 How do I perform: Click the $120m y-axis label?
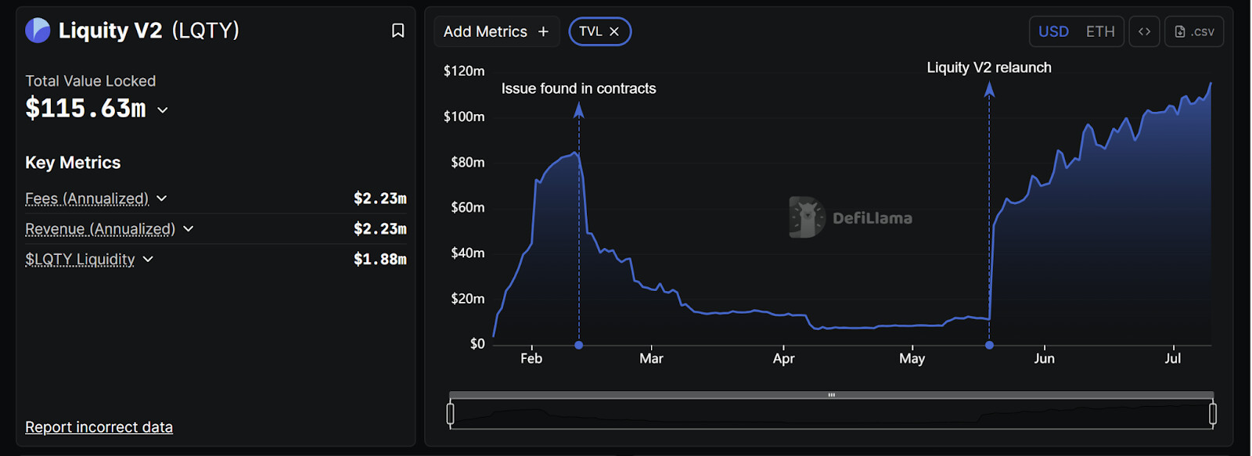point(464,71)
